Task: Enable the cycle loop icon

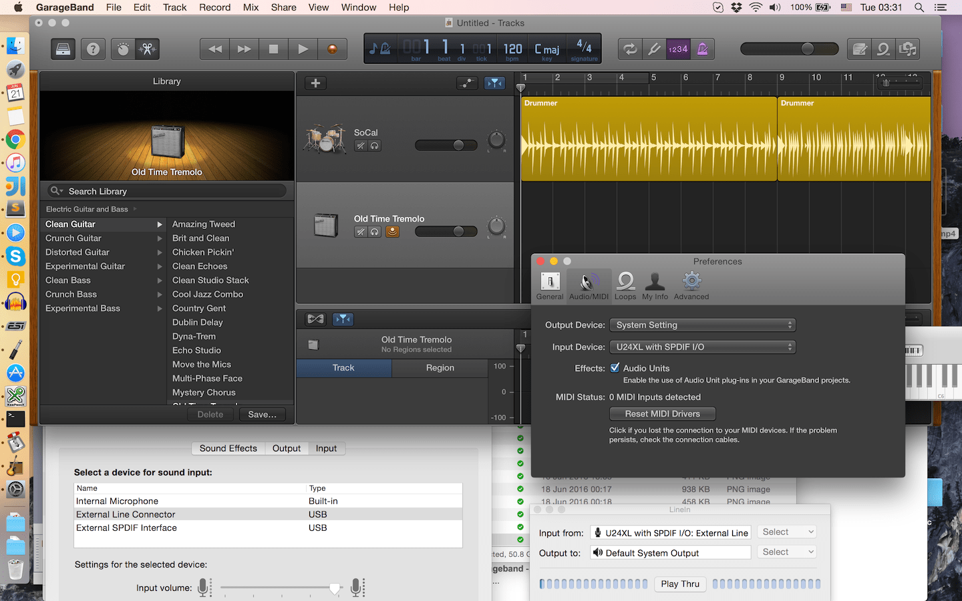Action: (629, 49)
